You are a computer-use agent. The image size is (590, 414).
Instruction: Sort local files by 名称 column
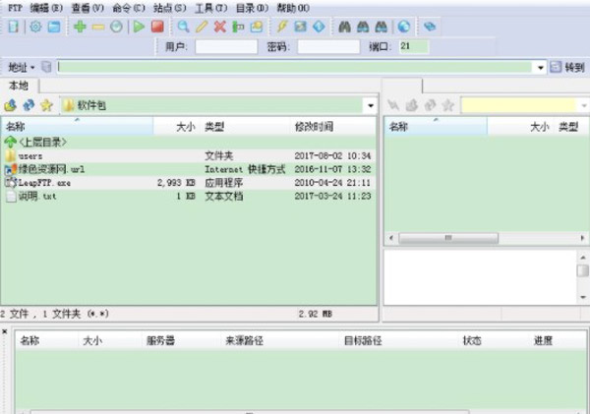(77, 127)
